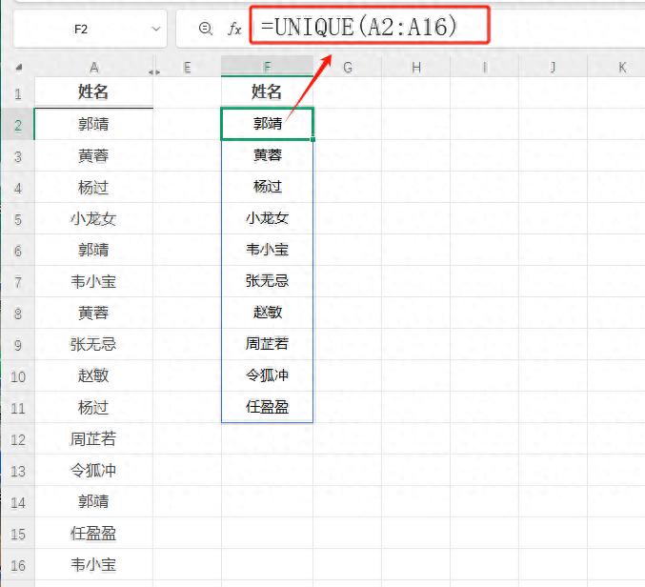Viewport: 645px width, 587px height.
Task: Select cell A12 containing 周芷若
Action: tap(93, 439)
